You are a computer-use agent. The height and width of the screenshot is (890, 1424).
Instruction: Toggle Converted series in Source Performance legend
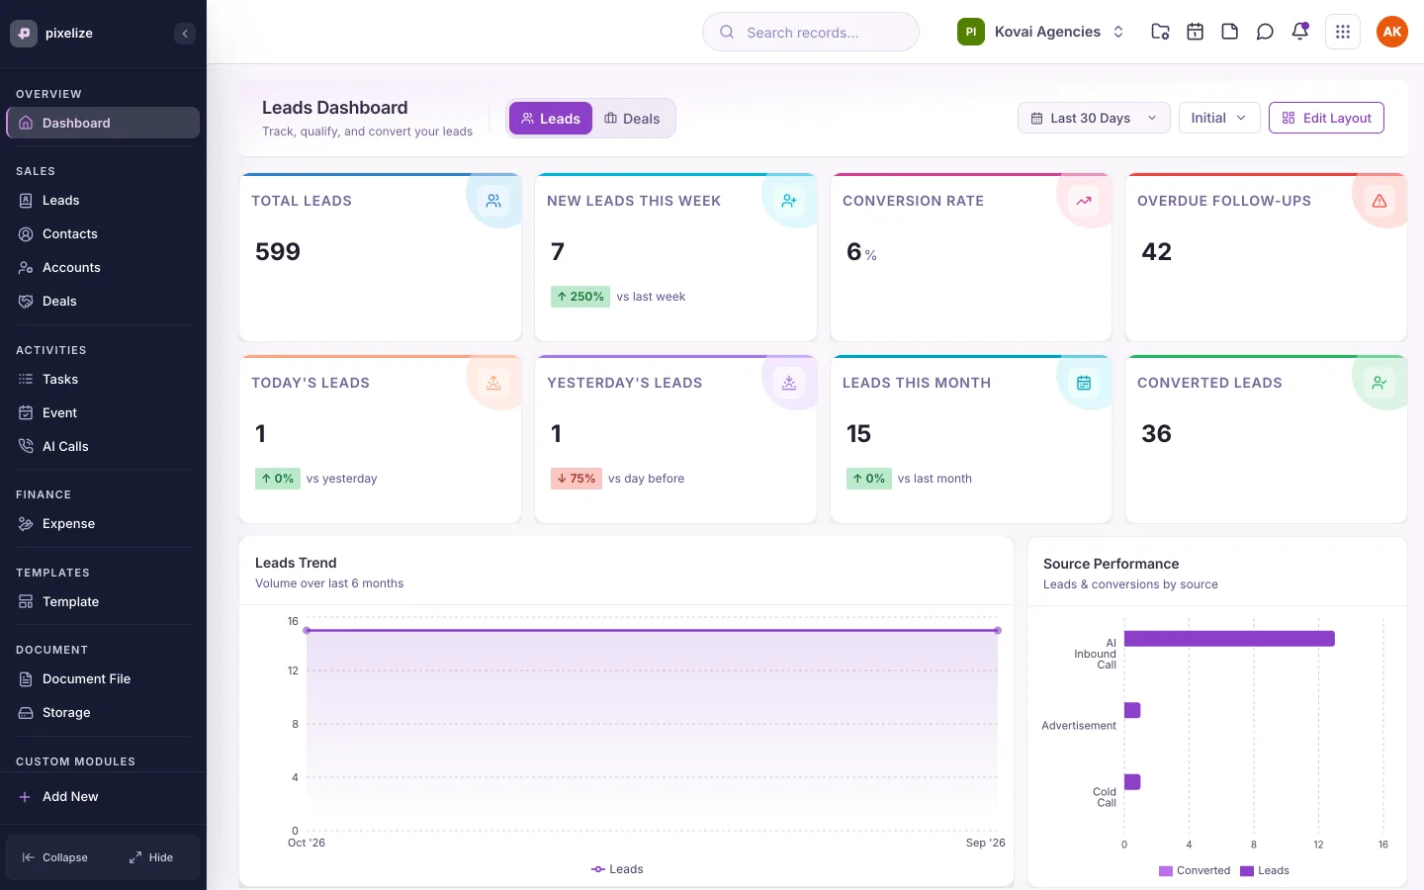(x=1195, y=870)
